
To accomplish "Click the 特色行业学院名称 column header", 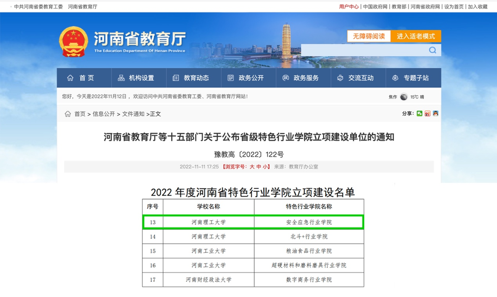I will [x=309, y=207].
